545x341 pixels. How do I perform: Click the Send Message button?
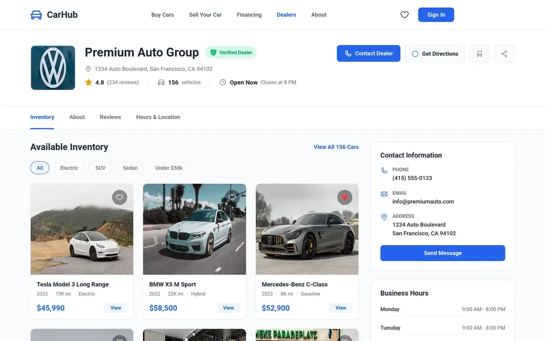click(443, 253)
